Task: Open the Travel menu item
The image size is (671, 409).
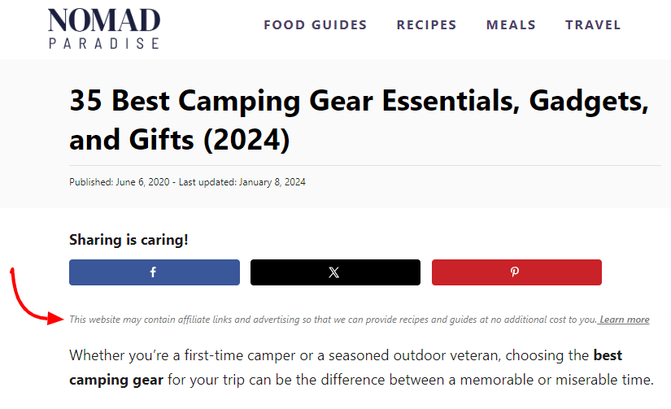Action: pos(593,25)
